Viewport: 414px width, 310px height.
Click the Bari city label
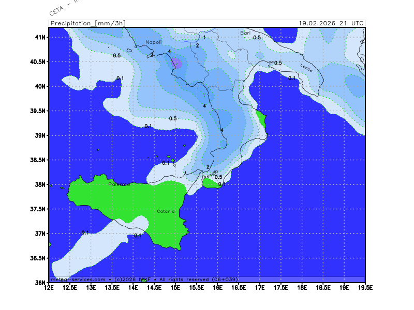click(x=245, y=33)
